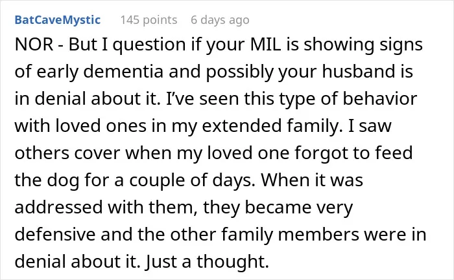The image size is (454, 280).
Task: Click the word dog in the comment
Action: pos(63,180)
